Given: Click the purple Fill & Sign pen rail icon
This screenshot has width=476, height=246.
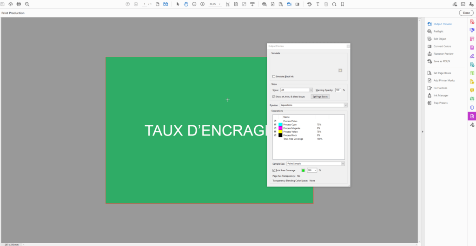Looking at the screenshot, I should point(472,56).
